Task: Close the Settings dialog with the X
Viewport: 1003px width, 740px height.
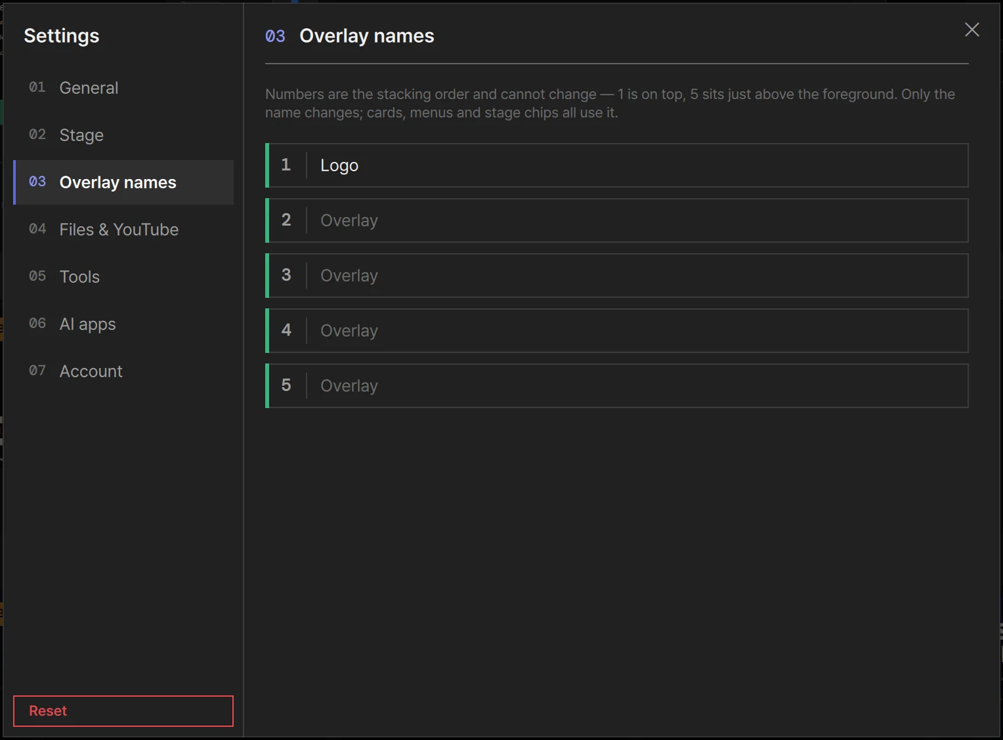Action: pyautogui.click(x=971, y=30)
